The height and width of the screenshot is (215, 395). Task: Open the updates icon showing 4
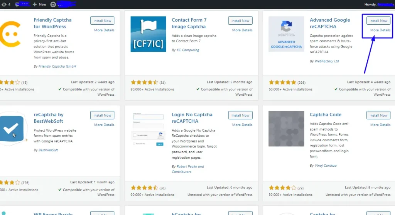(x=5, y=4)
